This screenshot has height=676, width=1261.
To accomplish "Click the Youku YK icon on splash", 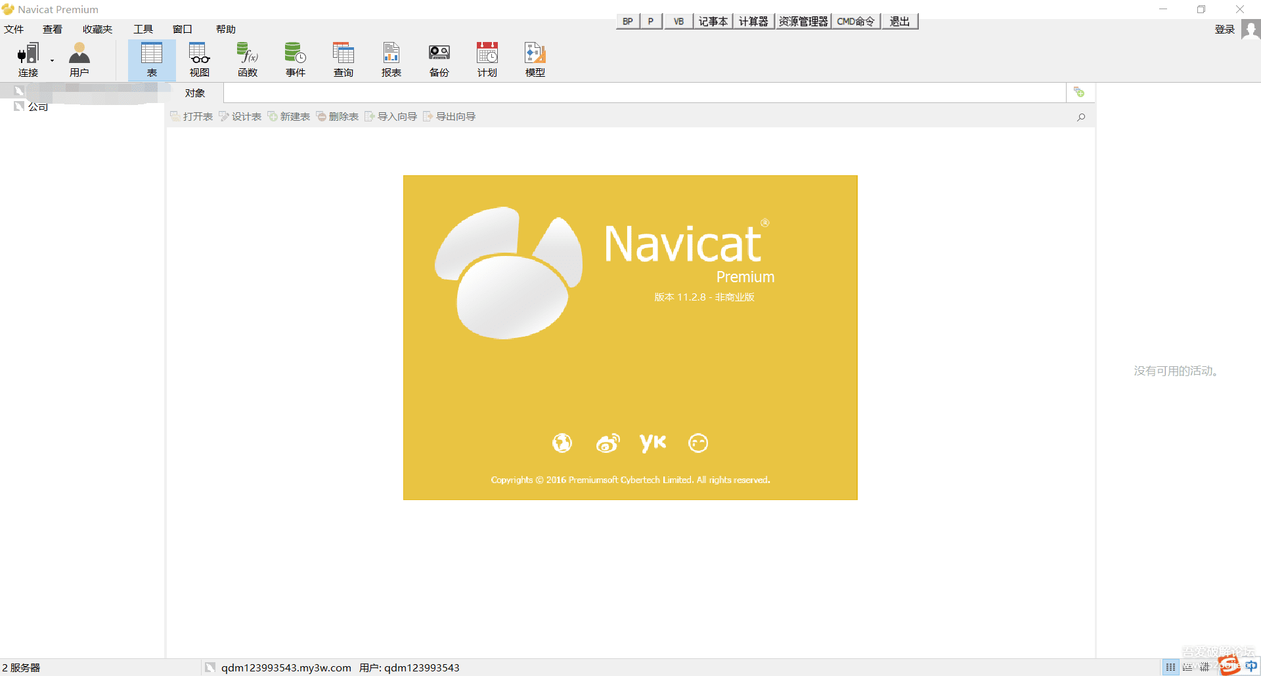I will point(653,443).
